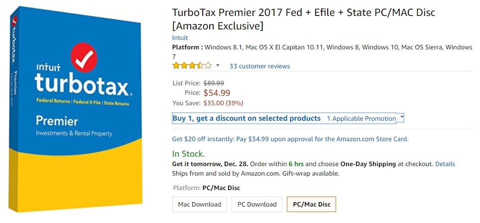The height and width of the screenshot is (223, 480).
Task: Select the PC Download platform option
Action: point(257,204)
